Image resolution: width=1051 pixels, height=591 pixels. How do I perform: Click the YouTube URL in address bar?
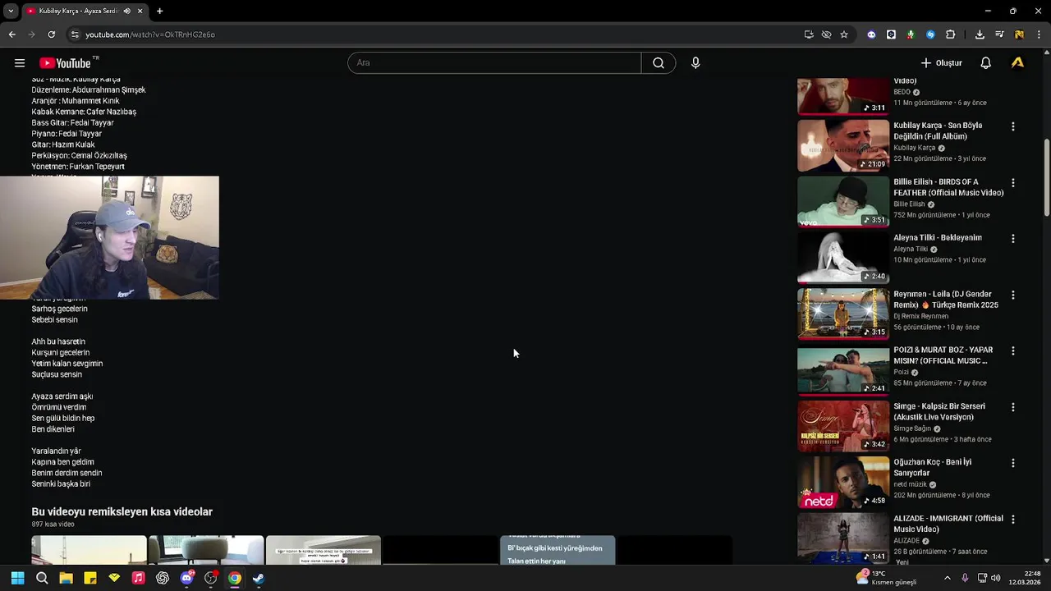click(150, 34)
